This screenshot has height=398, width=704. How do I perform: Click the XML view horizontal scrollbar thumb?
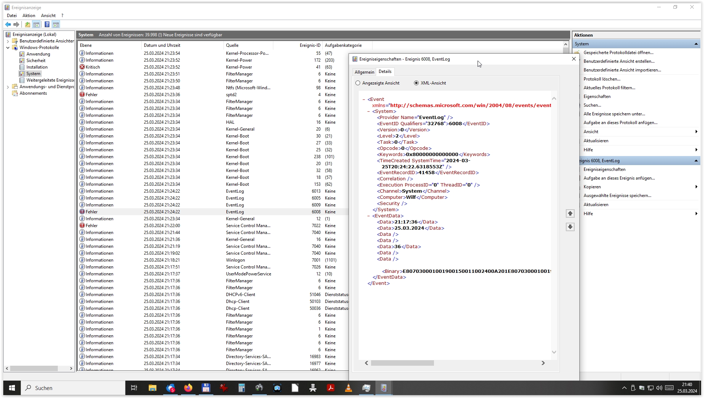coord(402,363)
